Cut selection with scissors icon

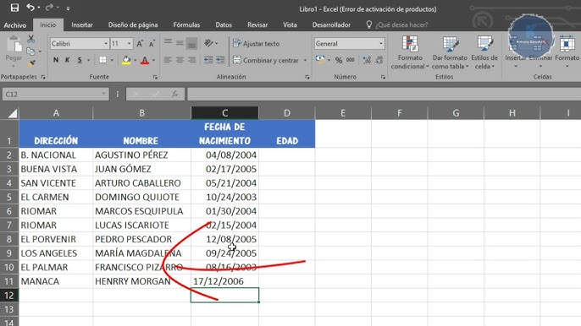pyautogui.click(x=30, y=39)
